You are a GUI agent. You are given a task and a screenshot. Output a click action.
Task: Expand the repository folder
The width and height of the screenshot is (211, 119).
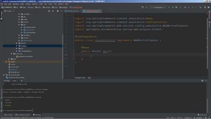click(19, 35)
